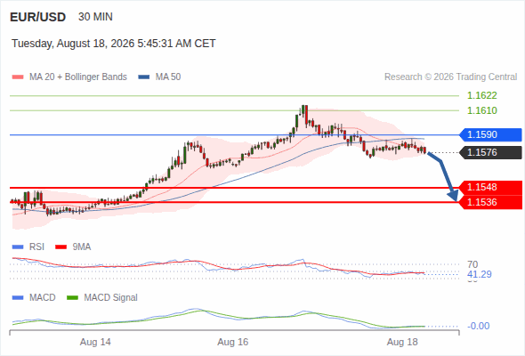Click the Aug 16 date axis marker
Viewport: 525px width, 356px height.
(x=233, y=342)
